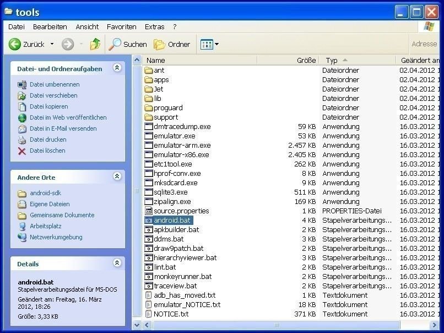Select the file name zipalign.exe
This screenshot has width=444, height=333.
coord(172,201)
